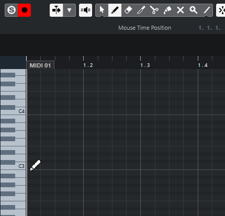The image size is (225, 216).
Task: Open Auto-Scroll settings dropdown arrow
Action: tap(69, 10)
